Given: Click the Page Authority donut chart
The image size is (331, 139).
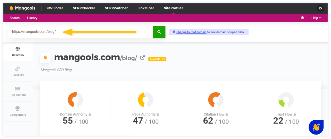Looking at the screenshot, I should [x=146, y=100].
